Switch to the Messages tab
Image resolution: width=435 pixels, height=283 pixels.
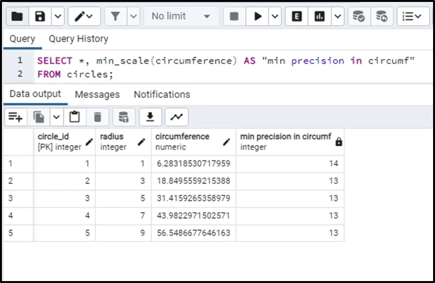pyautogui.click(x=97, y=95)
